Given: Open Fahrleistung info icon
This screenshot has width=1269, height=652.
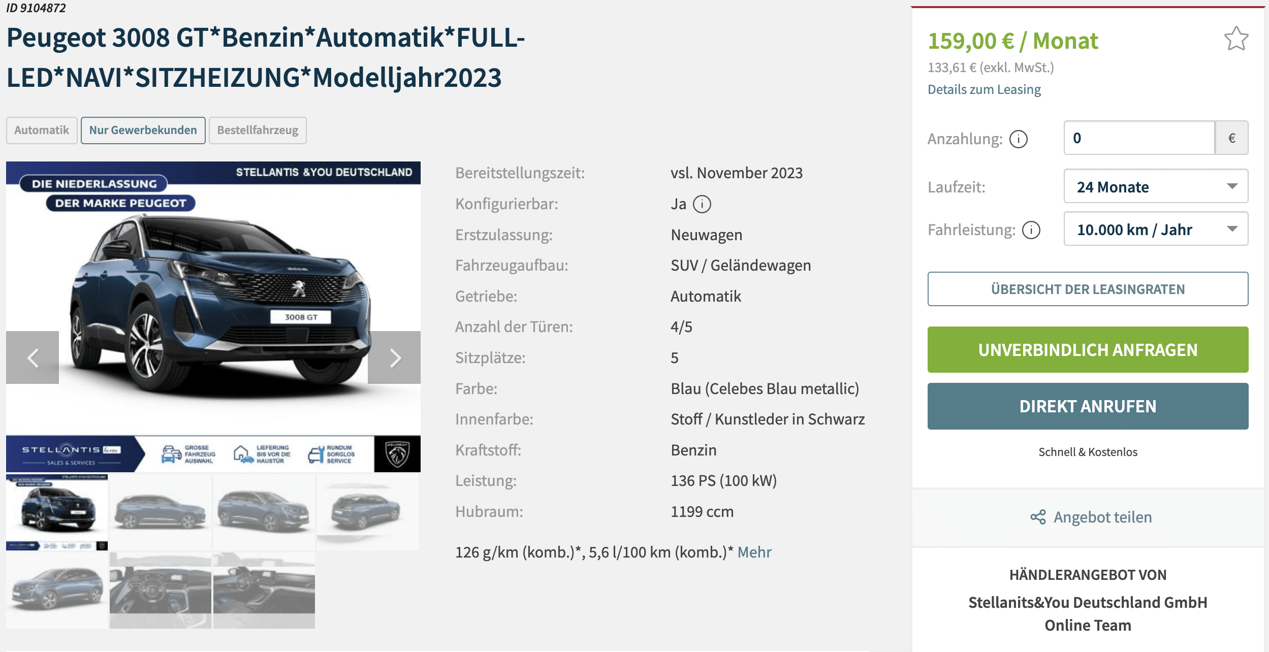Looking at the screenshot, I should coord(1031,230).
